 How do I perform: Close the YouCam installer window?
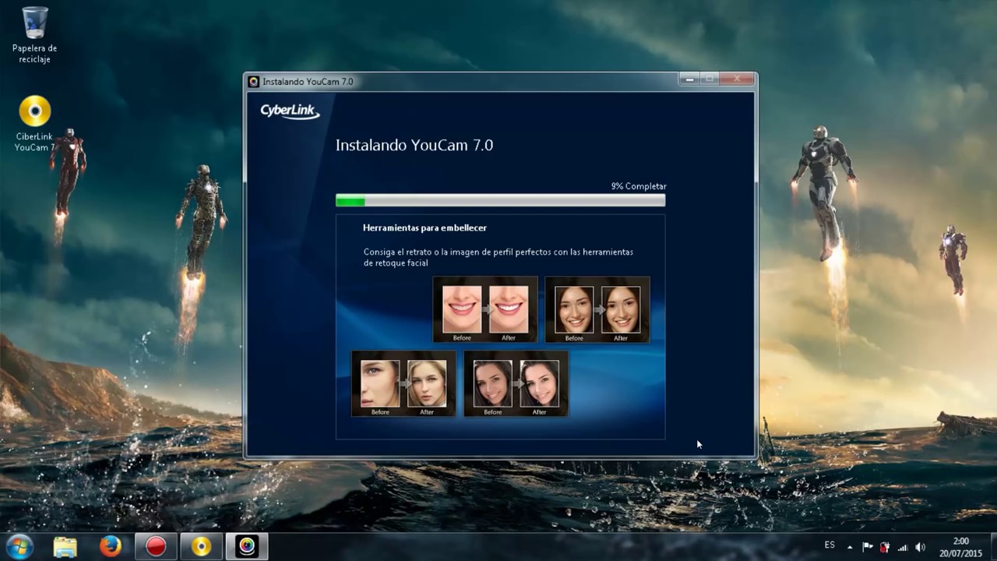coord(736,79)
